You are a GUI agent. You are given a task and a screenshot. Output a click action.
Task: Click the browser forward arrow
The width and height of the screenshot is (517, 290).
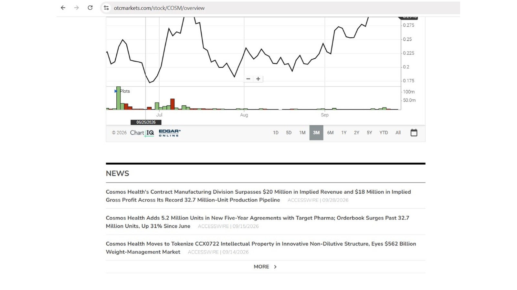coord(77,8)
